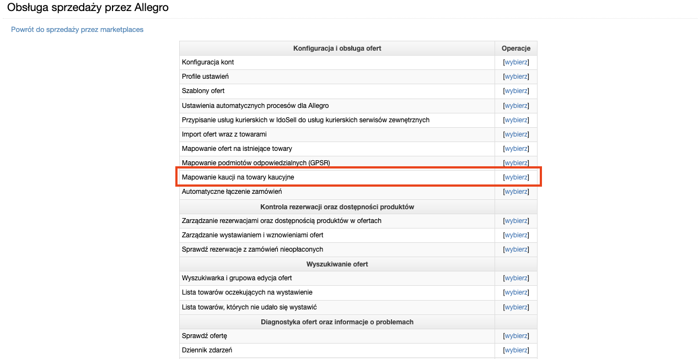Open wybierz for Mapowanie kaucji na towary kaucyjne
This screenshot has height=359, width=698.
point(516,177)
